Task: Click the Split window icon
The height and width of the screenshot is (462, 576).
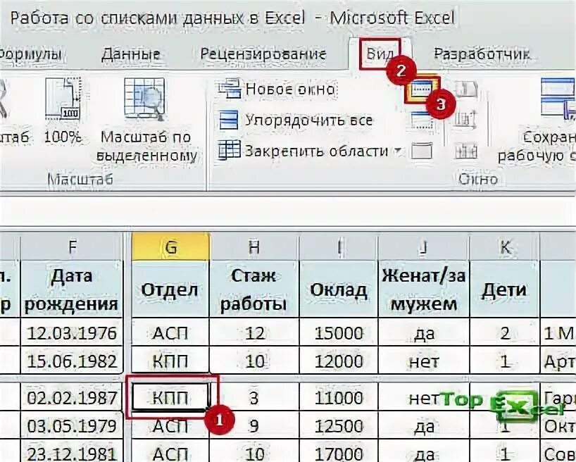Action: pyautogui.click(x=422, y=89)
